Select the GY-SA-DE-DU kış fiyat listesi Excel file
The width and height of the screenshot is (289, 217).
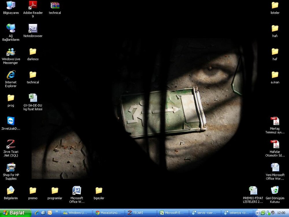coord(33,98)
